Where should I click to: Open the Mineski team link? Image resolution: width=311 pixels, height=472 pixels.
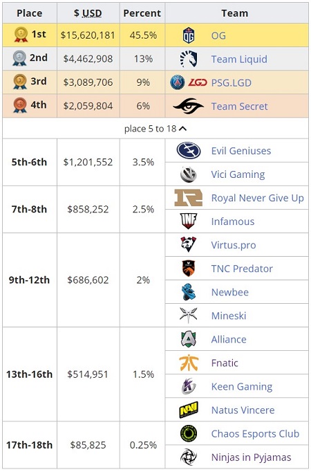(229, 316)
